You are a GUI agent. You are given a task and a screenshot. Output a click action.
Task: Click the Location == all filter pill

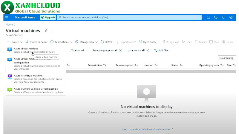coord(136,50)
